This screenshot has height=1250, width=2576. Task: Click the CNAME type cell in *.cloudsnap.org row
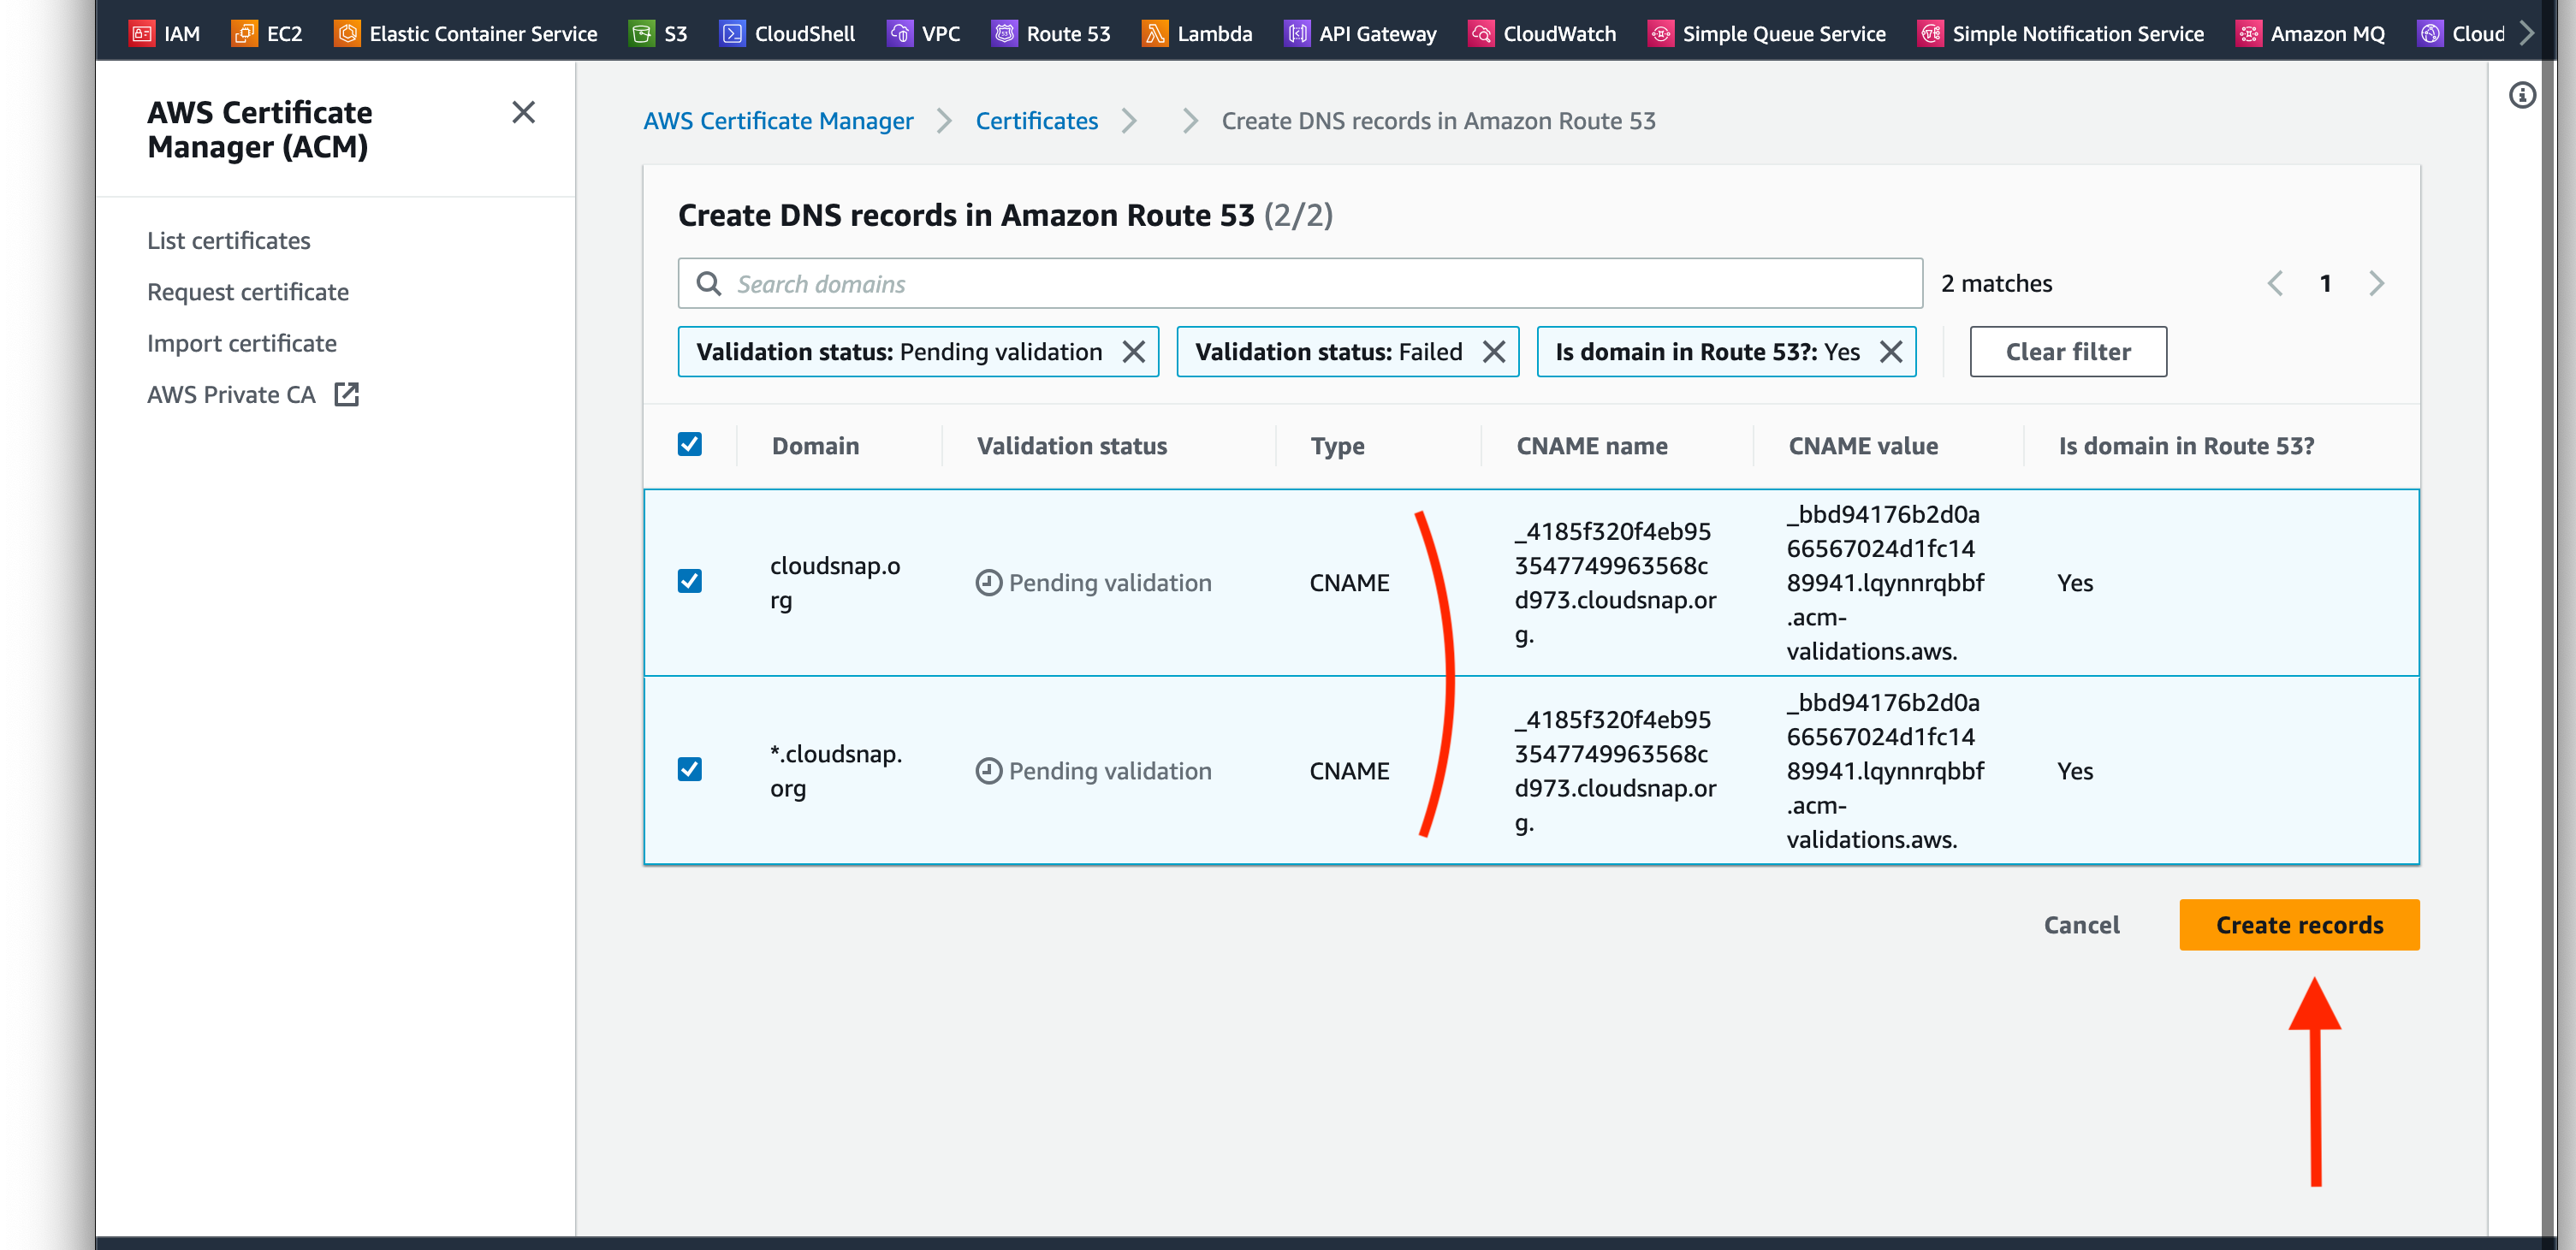click(x=1349, y=771)
